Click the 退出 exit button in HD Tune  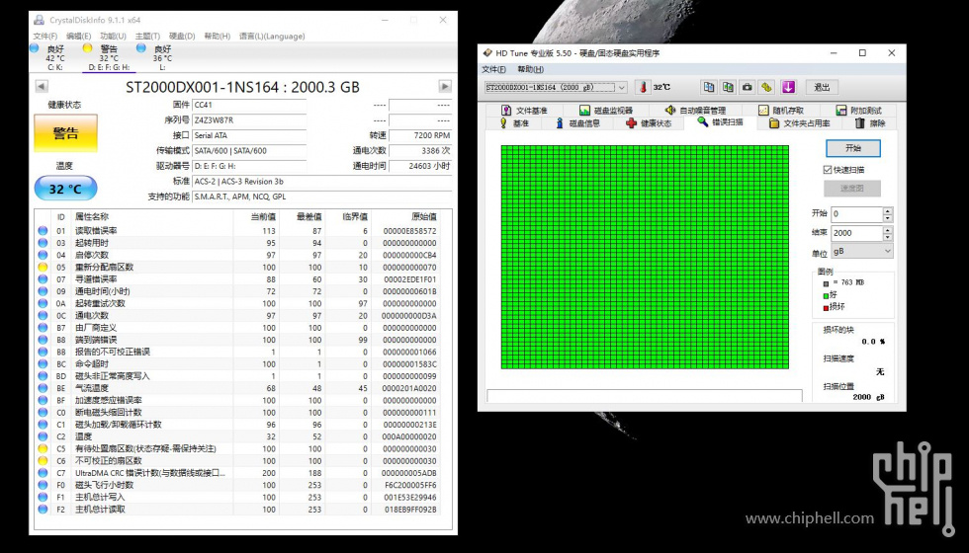(822, 88)
